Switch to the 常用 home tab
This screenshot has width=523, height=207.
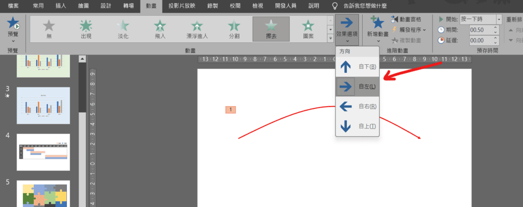38,6
